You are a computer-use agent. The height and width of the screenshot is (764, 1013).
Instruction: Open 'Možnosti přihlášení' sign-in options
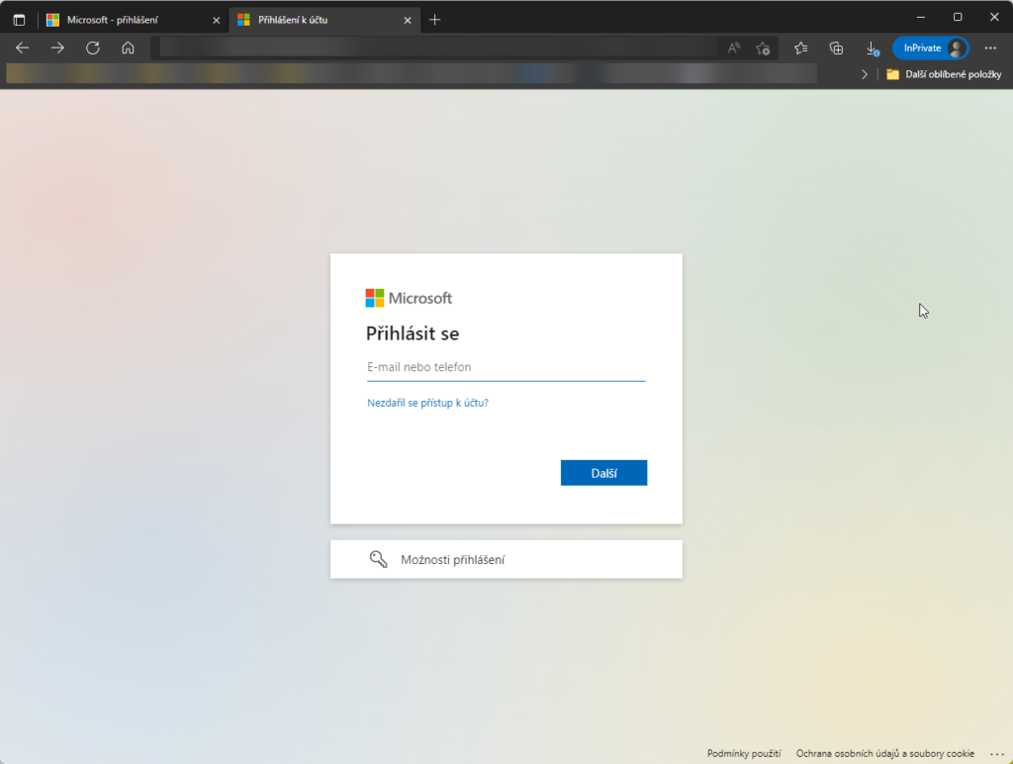506,559
